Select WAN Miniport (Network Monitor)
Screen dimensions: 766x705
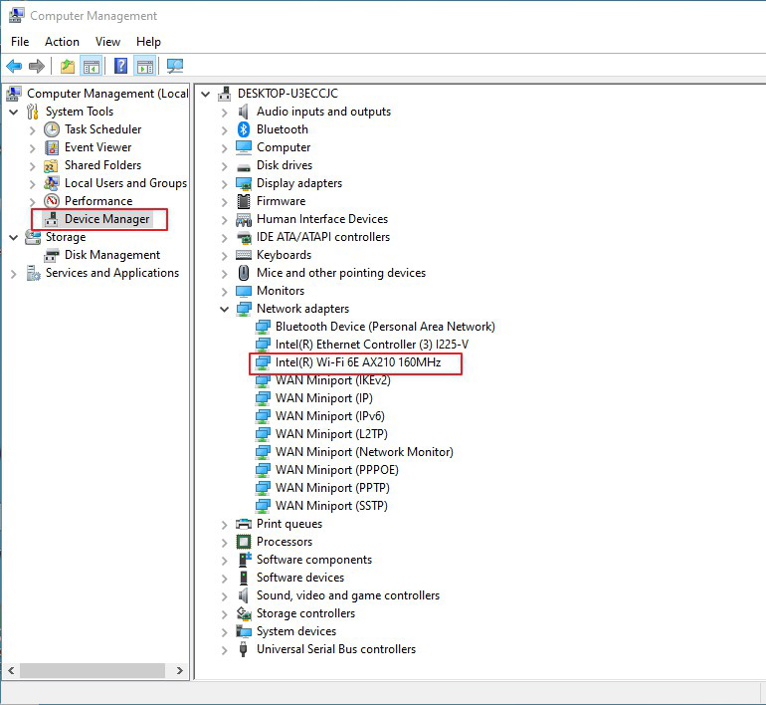click(x=364, y=452)
